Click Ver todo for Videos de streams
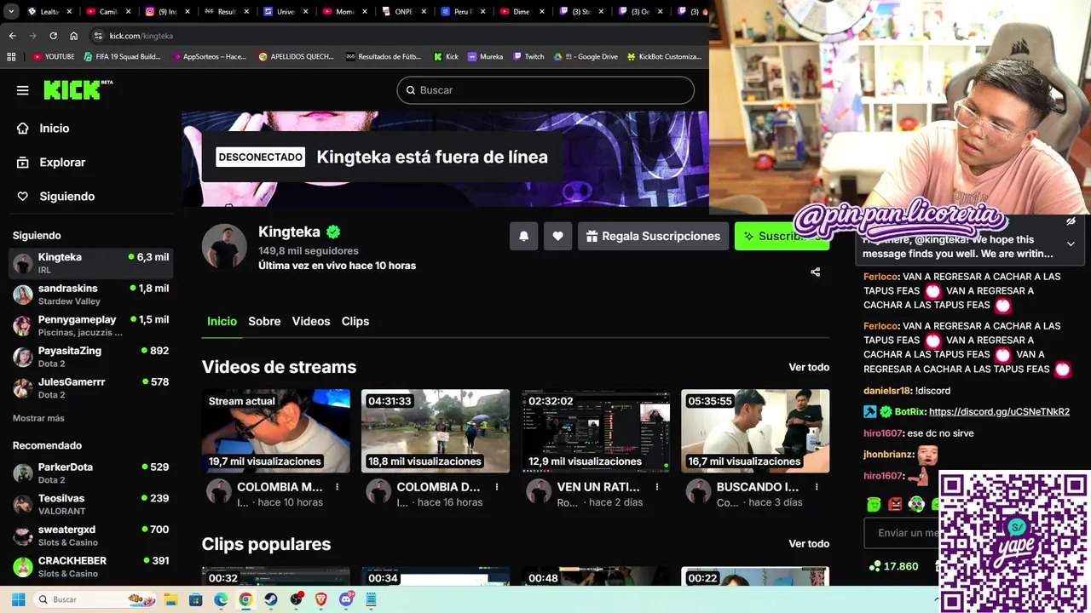1091x613 pixels. click(809, 367)
